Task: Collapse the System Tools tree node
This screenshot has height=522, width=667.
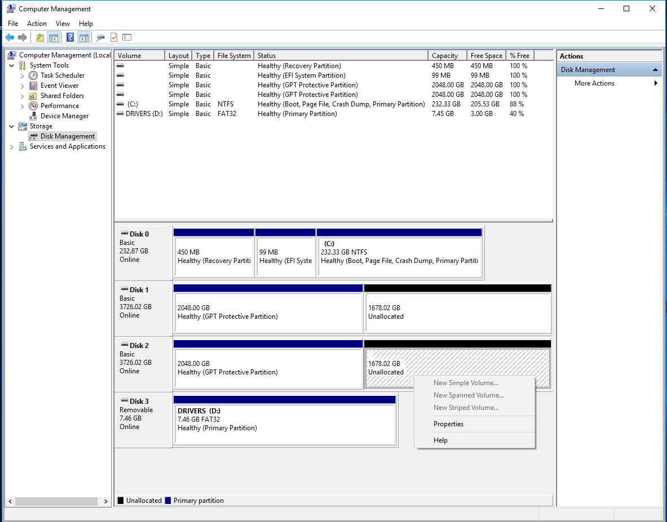Action: (x=11, y=65)
